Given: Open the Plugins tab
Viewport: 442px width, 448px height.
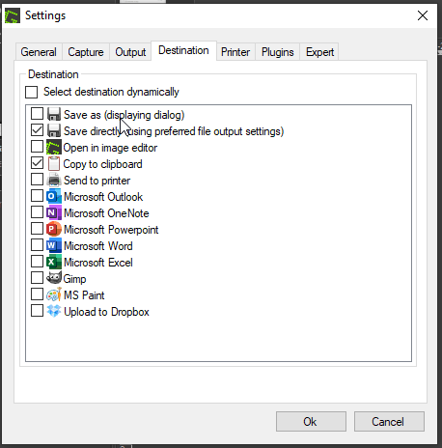Looking at the screenshot, I should pyautogui.click(x=278, y=52).
